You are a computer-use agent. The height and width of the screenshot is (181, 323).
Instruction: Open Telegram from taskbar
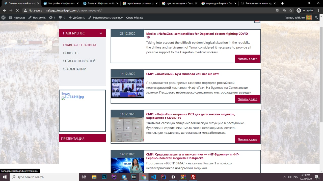(x=124, y=177)
